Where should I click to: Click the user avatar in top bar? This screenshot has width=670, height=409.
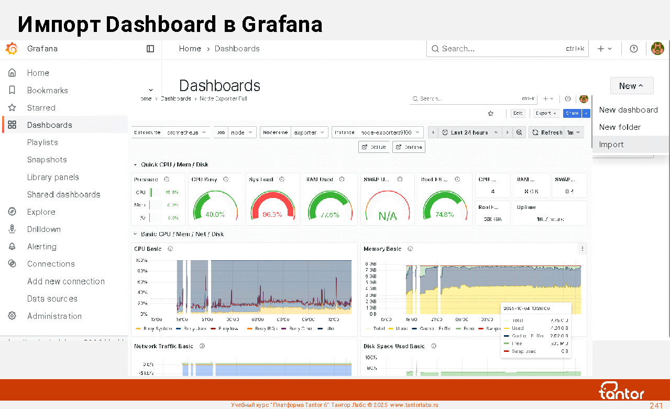point(657,49)
